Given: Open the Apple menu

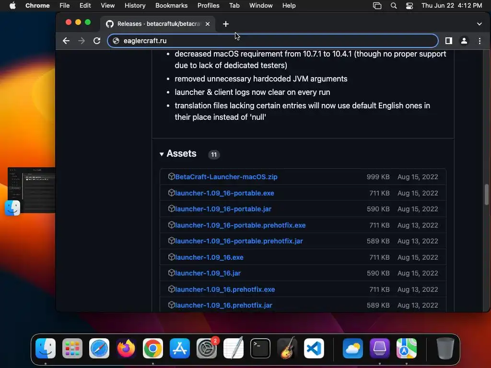Looking at the screenshot, I should point(12,6).
